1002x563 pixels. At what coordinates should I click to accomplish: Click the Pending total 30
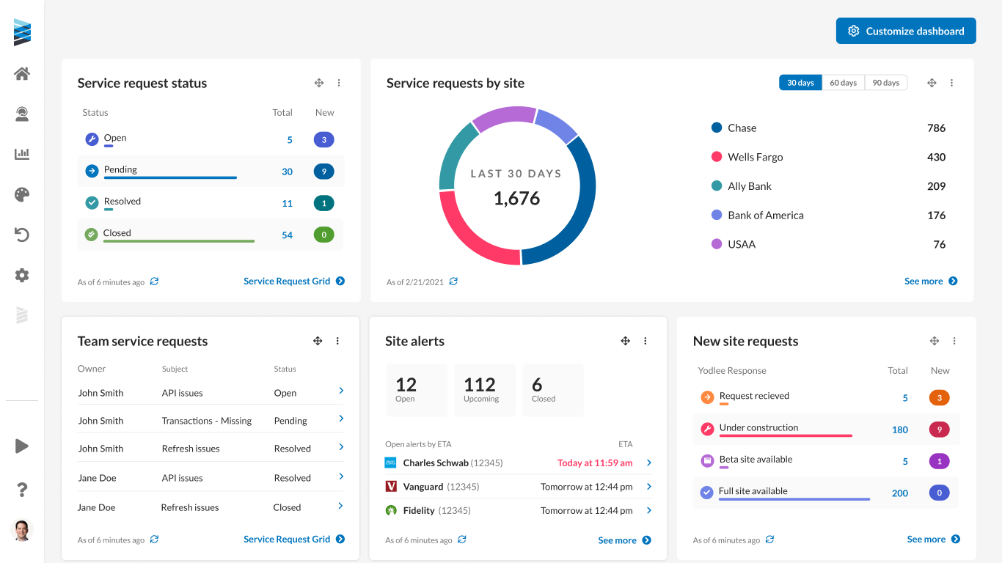(287, 172)
